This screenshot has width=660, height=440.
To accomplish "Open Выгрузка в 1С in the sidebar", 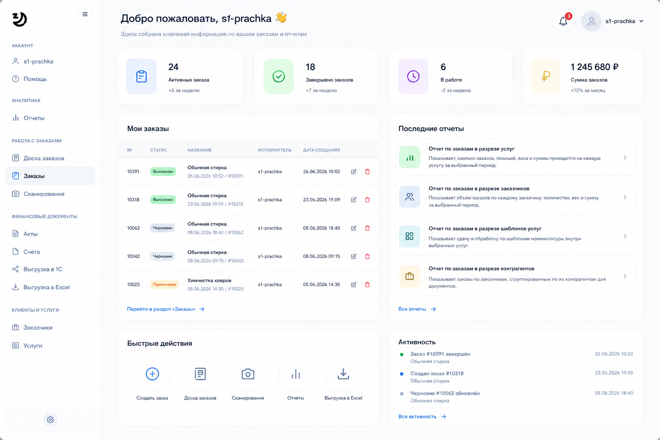I will [50, 269].
